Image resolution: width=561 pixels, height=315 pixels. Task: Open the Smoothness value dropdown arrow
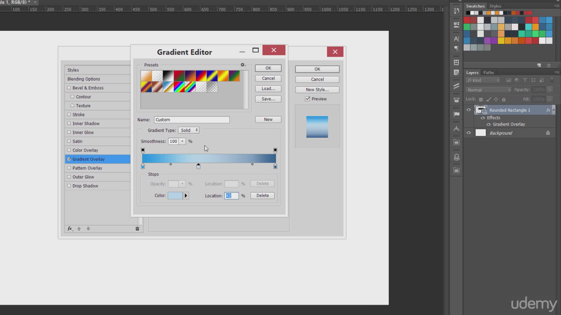click(x=182, y=141)
